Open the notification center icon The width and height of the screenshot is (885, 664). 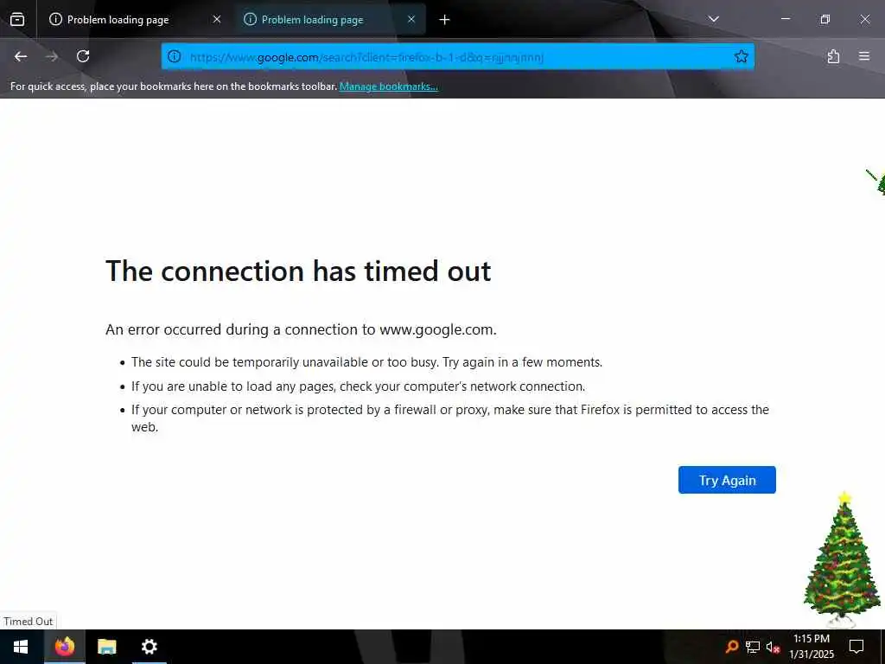tap(856, 647)
